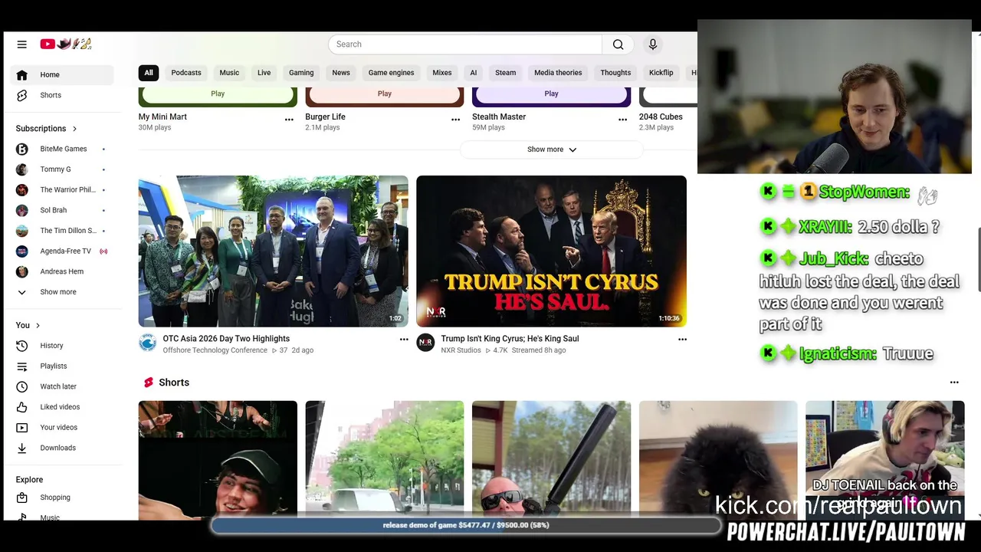981x552 pixels.
Task: Open OTC Asia 2026 Day Two Highlights title
Action: [226, 339]
